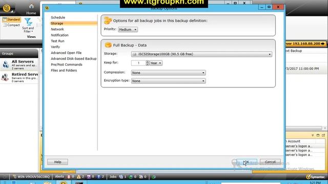Open the Notification settings page

pos(59,35)
